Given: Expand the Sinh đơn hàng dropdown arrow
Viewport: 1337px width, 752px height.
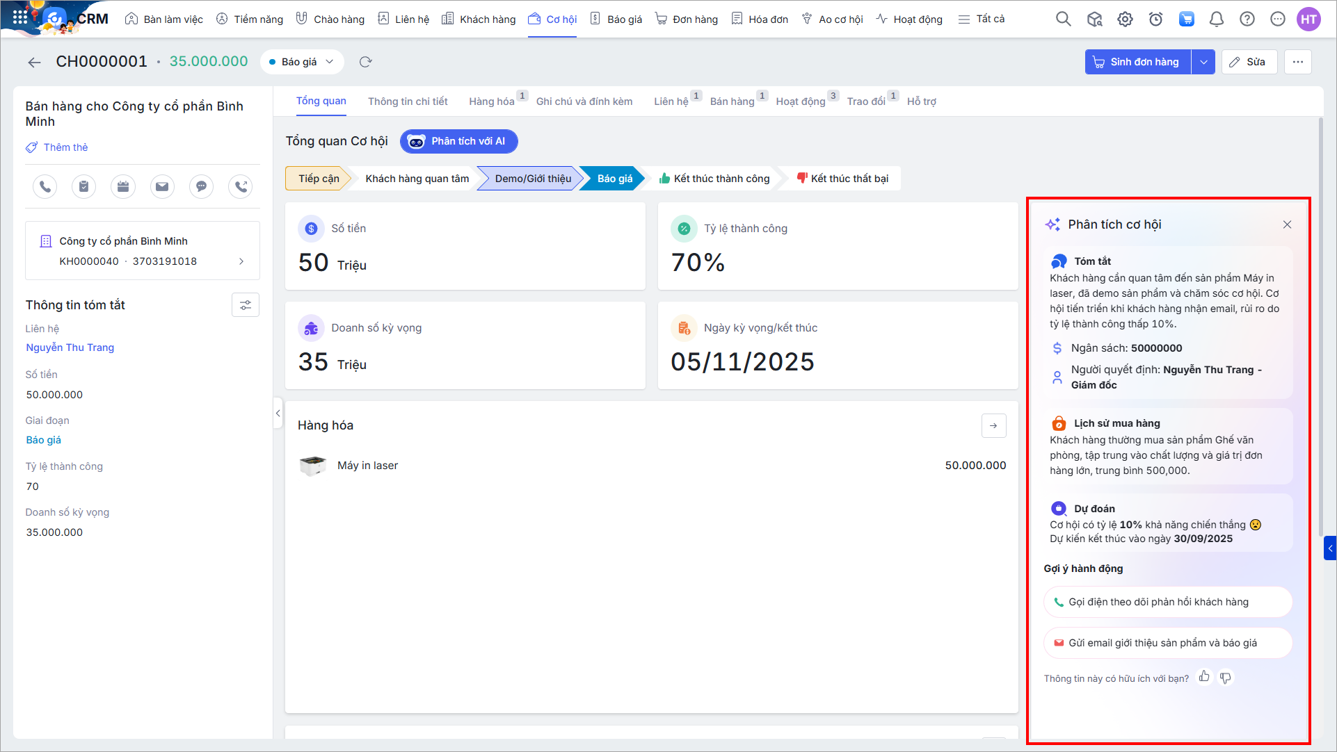Looking at the screenshot, I should 1203,62.
